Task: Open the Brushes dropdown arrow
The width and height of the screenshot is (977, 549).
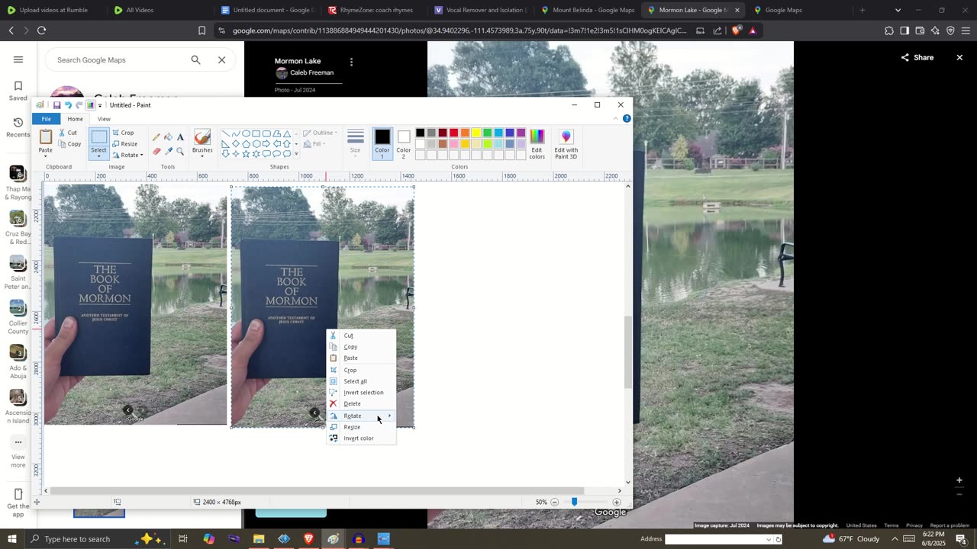Action: [x=202, y=155]
